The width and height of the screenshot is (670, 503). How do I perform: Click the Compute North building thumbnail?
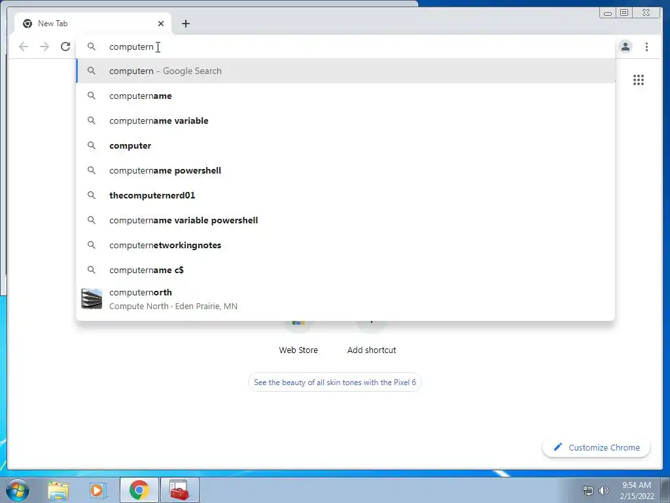(x=92, y=299)
